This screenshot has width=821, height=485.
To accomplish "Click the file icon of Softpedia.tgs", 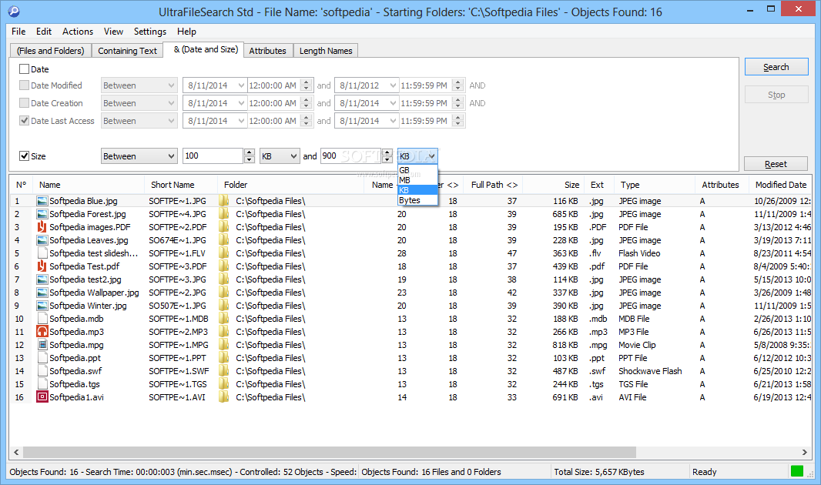I will 42,384.
